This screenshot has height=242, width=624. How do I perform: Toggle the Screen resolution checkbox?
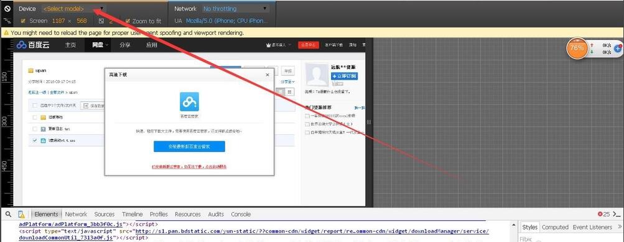pyautogui.click(x=23, y=21)
